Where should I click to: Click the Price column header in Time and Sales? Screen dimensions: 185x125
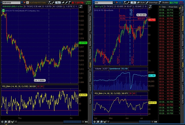(171, 7)
